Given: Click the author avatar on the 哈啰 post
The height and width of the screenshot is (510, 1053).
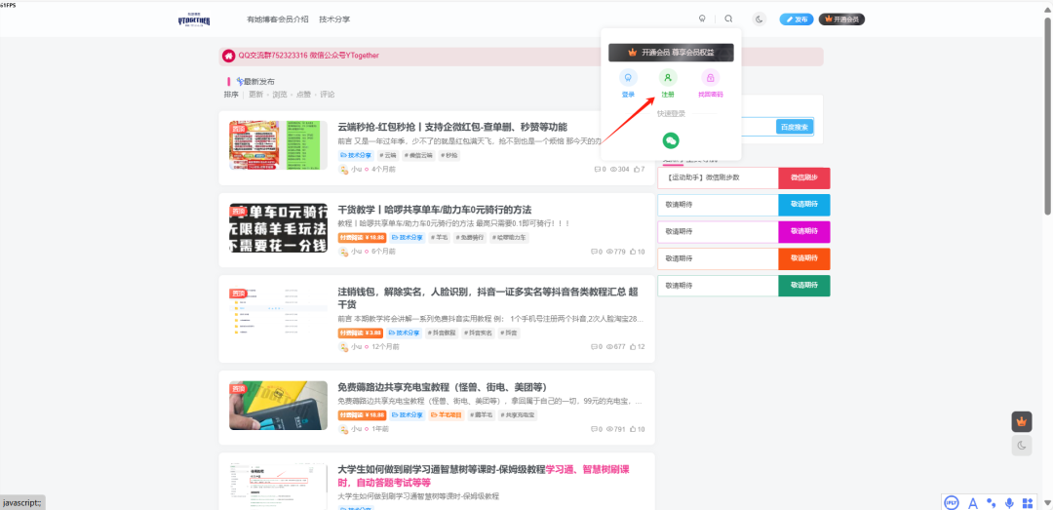Looking at the screenshot, I should click(x=343, y=252).
